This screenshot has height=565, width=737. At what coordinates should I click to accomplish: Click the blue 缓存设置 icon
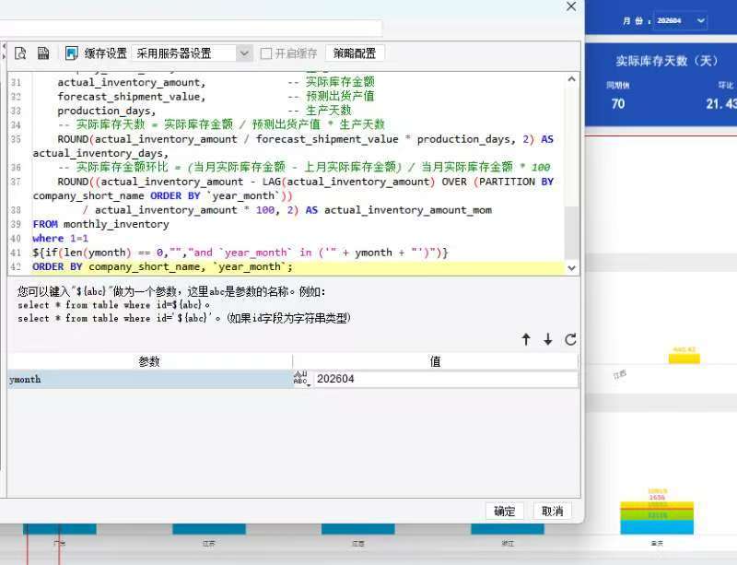pyautogui.click(x=72, y=53)
